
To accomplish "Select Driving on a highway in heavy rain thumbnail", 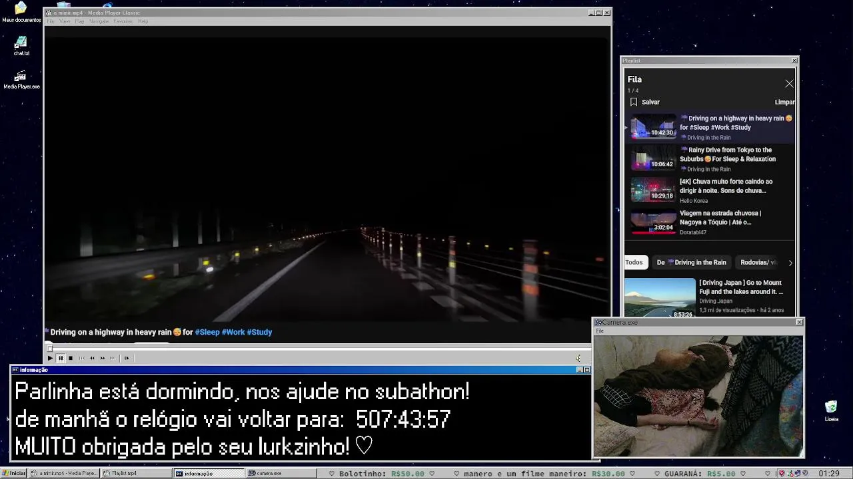I will [653, 126].
